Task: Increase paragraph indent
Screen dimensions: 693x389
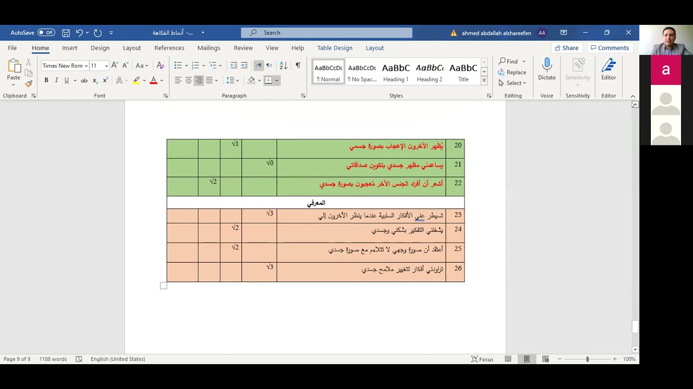Action: (x=244, y=65)
